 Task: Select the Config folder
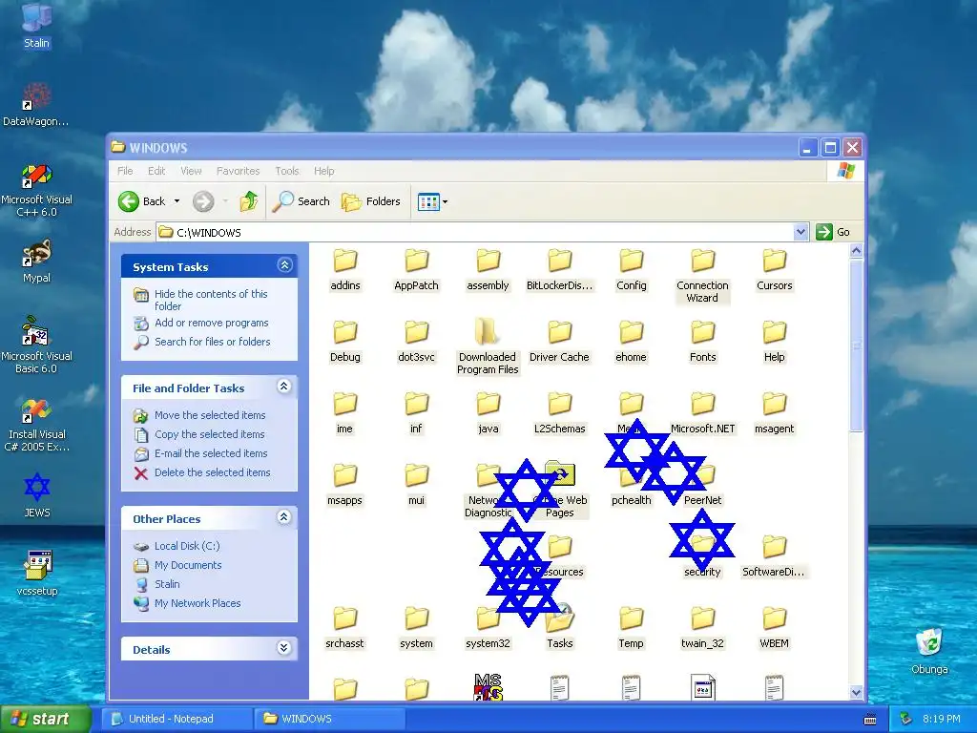[x=632, y=270]
